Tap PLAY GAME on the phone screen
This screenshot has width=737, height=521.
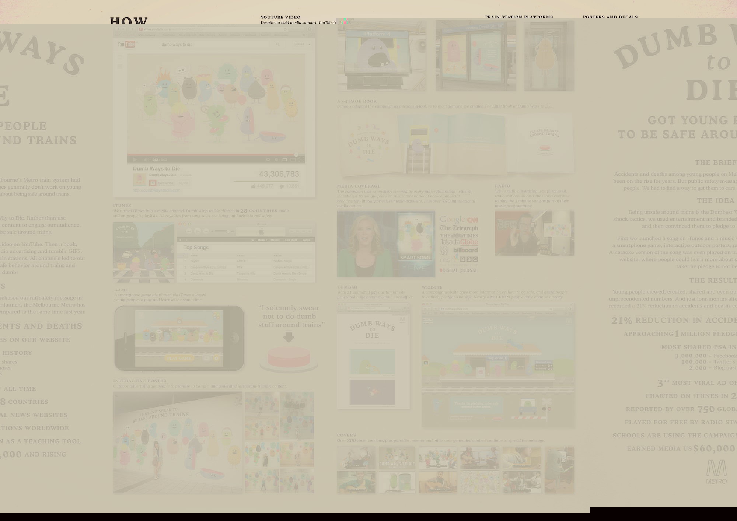[x=179, y=358]
